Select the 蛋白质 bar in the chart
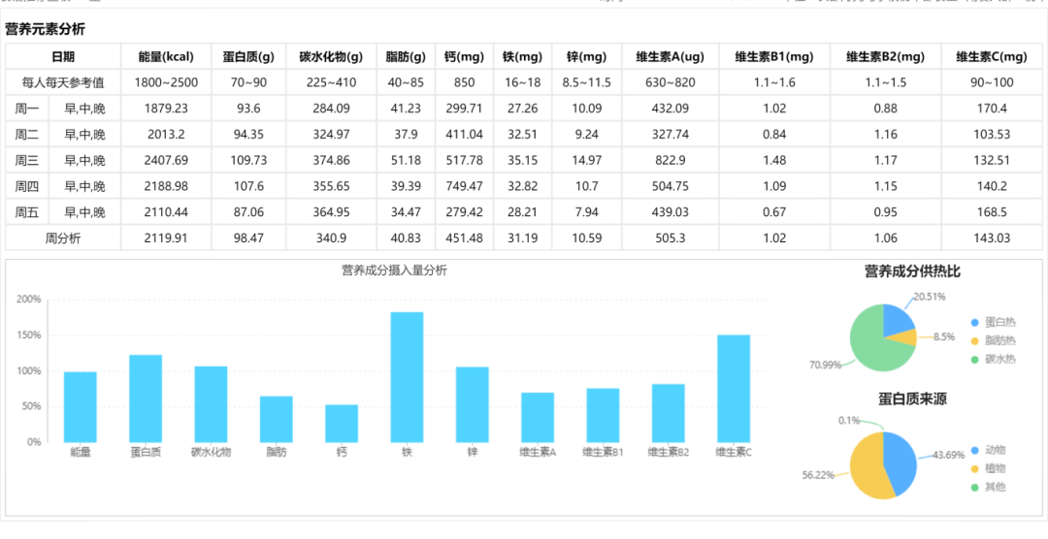Viewport: 1048px width, 539px height. click(x=146, y=398)
